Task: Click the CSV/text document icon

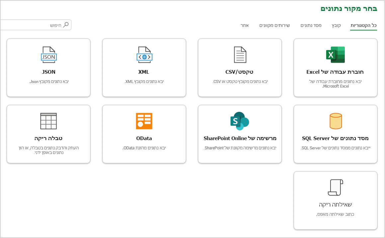Action: pyautogui.click(x=240, y=55)
